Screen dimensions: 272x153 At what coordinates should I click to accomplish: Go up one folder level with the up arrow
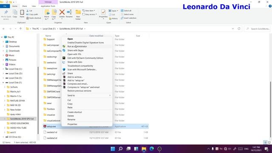21,29
